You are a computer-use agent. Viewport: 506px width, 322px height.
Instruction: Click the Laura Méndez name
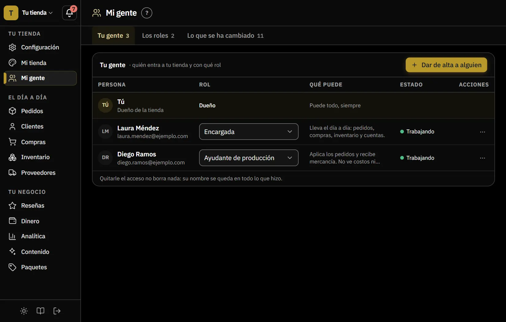[138, 128]
